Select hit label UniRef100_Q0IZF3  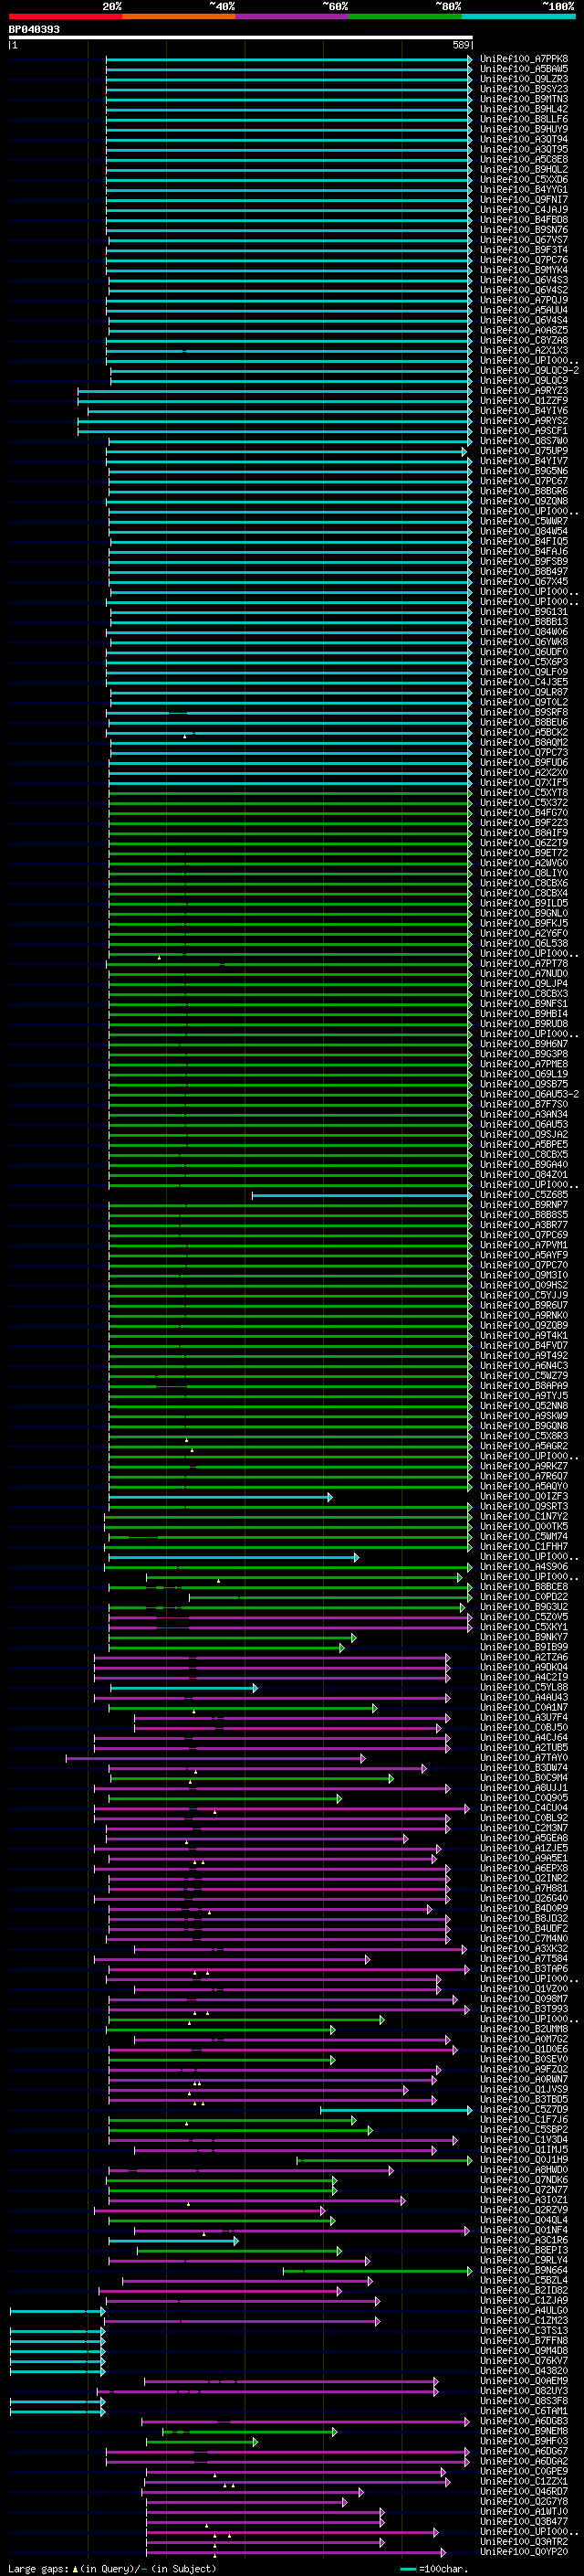tap(523, 1497)
